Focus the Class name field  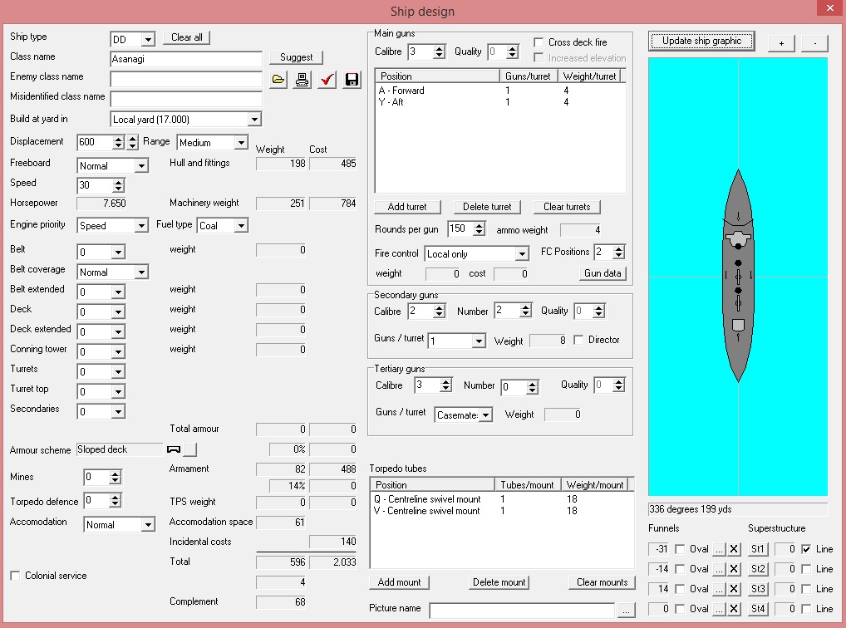[x=186, y=59]
